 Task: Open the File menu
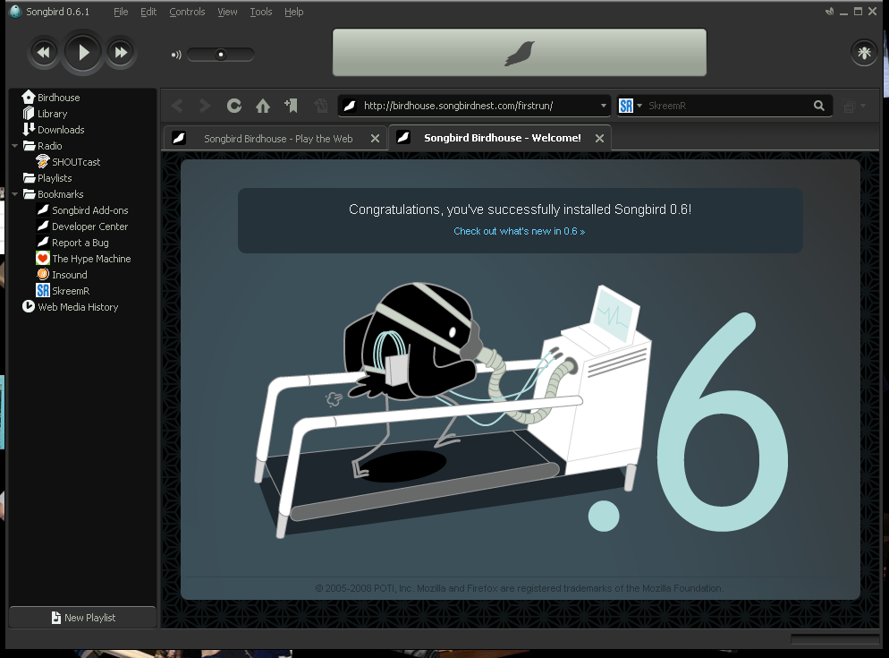121,12
